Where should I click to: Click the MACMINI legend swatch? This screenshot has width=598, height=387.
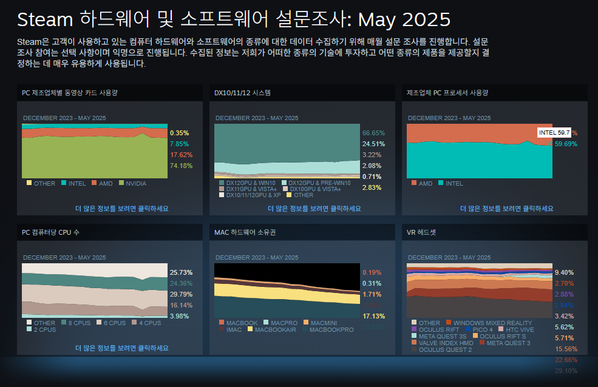[306, 322]
